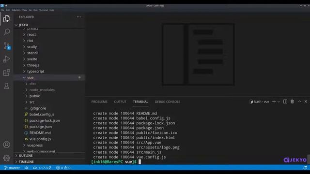
Task: Expand the OUTLINE section
Action: pyautogui.click(x=49, y=156)
